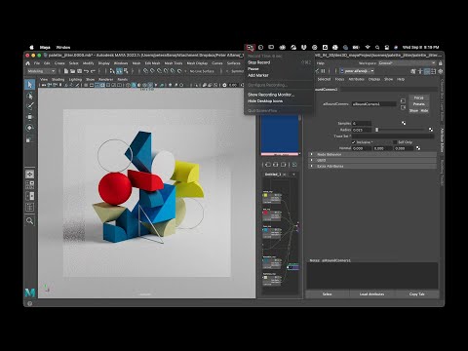
Task: Click the blue material preview swatch
Action: pos(280,135)
